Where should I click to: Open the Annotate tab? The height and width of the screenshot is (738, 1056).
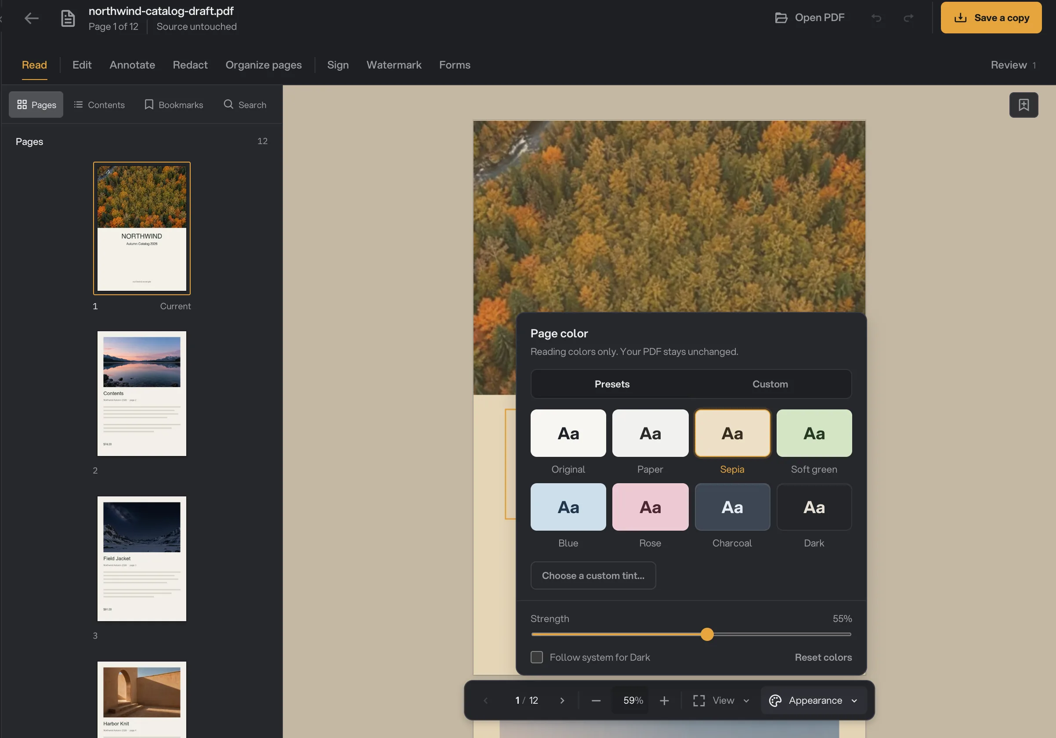click(x=132, y=65)
